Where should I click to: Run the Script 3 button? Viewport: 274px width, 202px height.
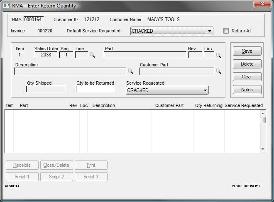tap(91, 177)
